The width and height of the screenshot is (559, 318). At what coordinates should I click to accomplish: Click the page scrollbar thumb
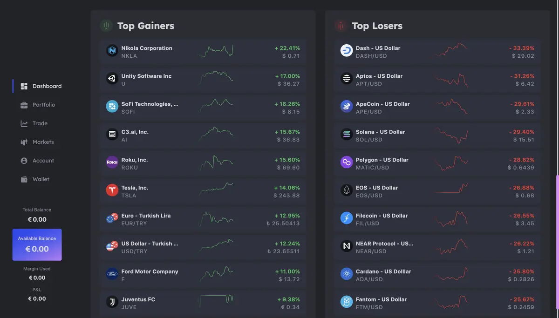tap(557, 247)
